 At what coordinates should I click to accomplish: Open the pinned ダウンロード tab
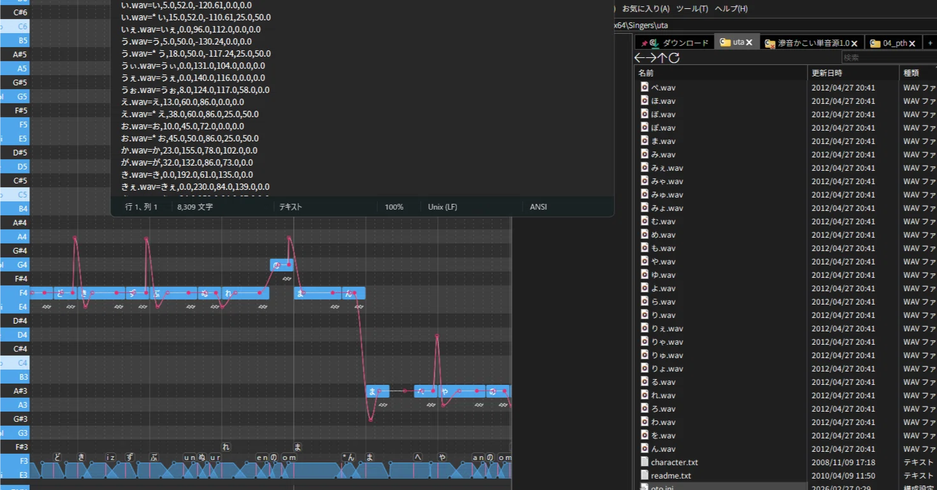[x=676, y=43]
